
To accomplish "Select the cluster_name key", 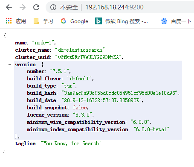I will pos(32,50).
